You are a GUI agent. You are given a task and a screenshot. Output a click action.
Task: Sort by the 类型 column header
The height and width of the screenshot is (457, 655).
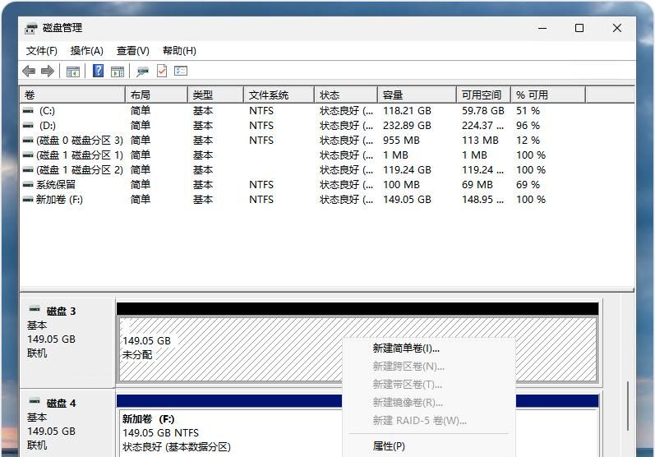pos(215,95)
